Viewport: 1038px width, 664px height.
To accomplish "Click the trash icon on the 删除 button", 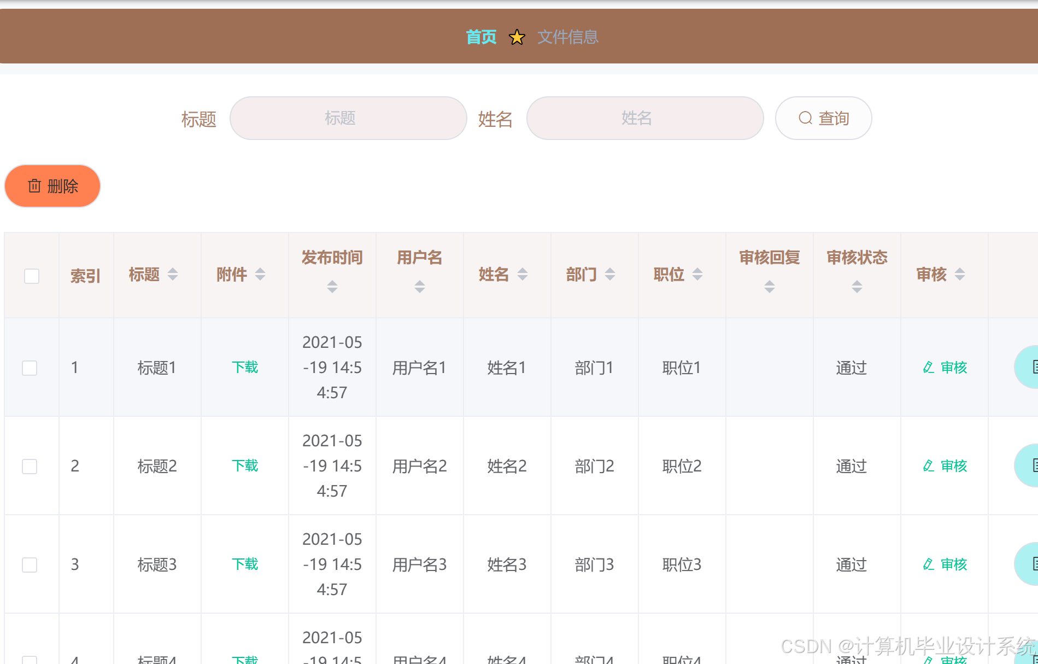I will coord(35,186).
